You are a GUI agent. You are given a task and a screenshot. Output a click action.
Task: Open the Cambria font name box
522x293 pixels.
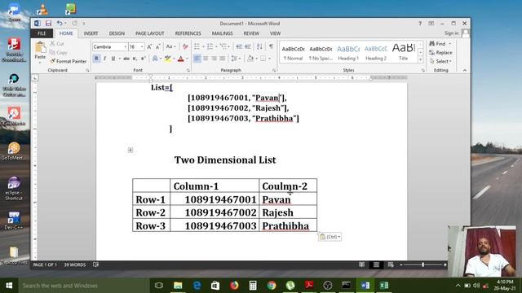[x=110, y=47]
